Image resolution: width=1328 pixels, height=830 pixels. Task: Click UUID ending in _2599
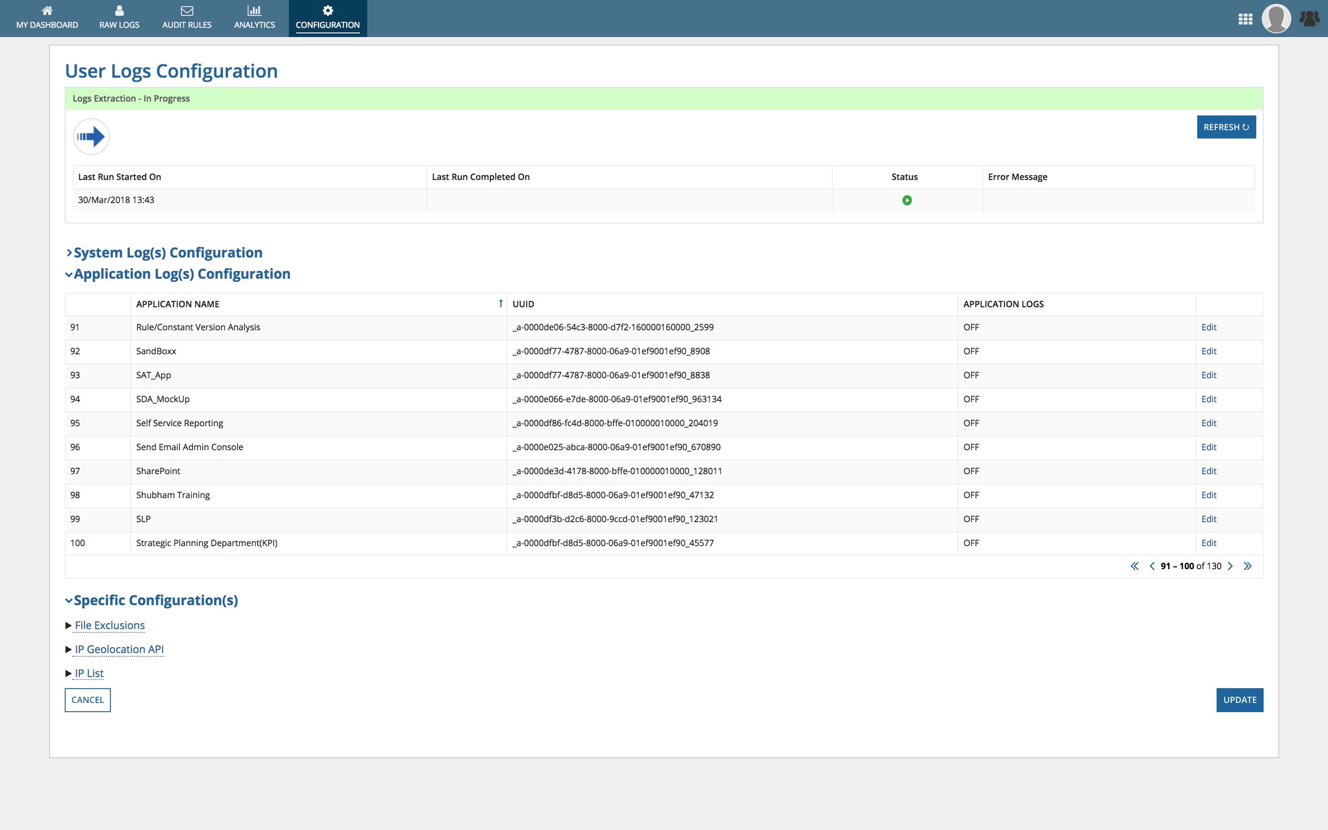pos(612,327)
